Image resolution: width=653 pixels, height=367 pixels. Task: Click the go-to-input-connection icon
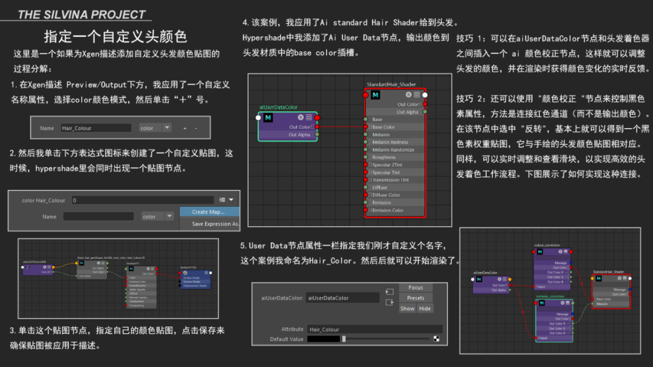[389, 291]
